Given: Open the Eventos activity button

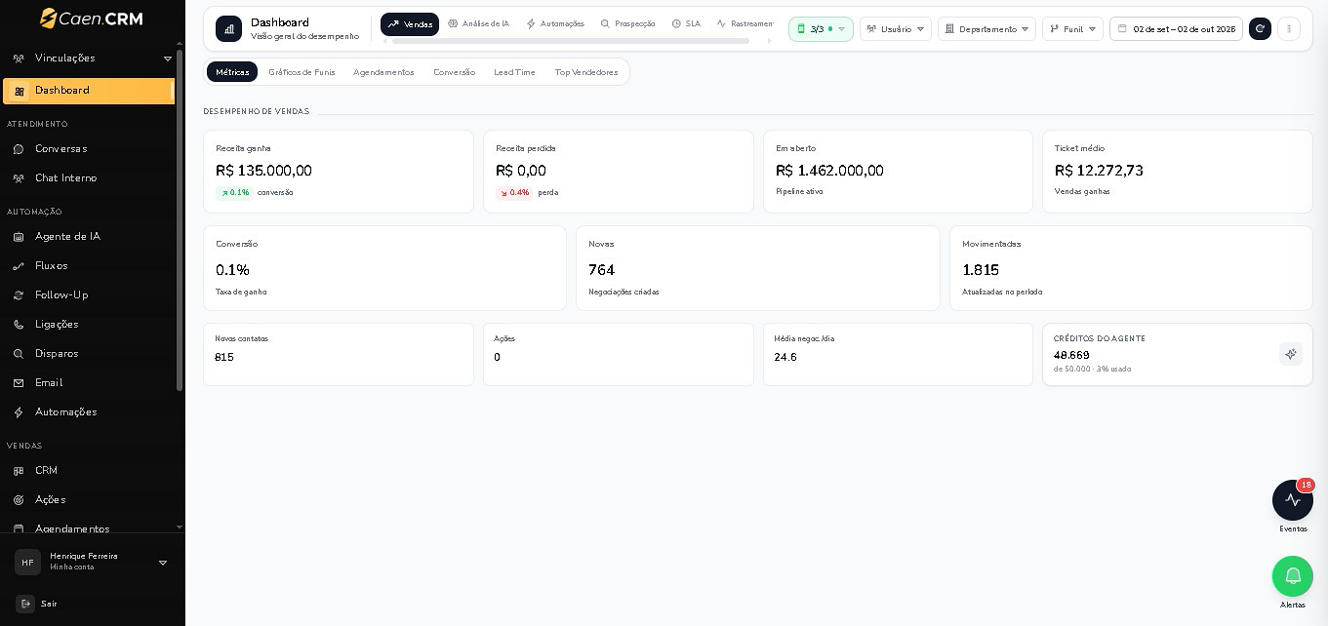Looking at the screenshot, I should click(1293, 500).
